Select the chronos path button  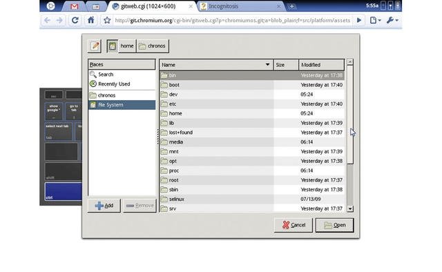point(153,46)
